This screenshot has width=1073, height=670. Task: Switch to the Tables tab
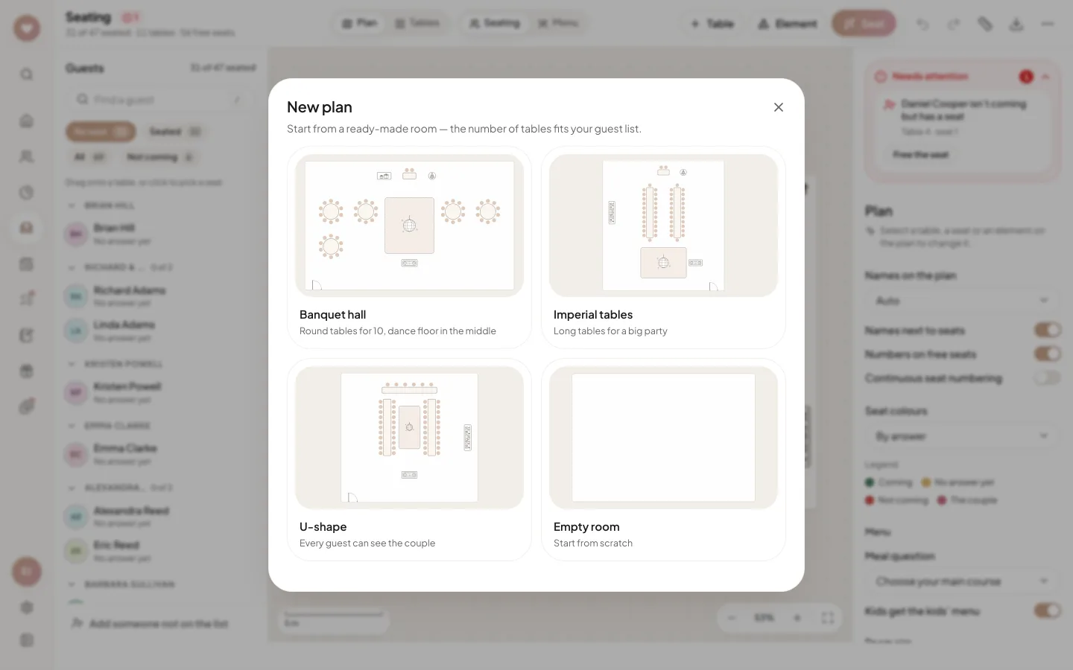pos(417,23)
